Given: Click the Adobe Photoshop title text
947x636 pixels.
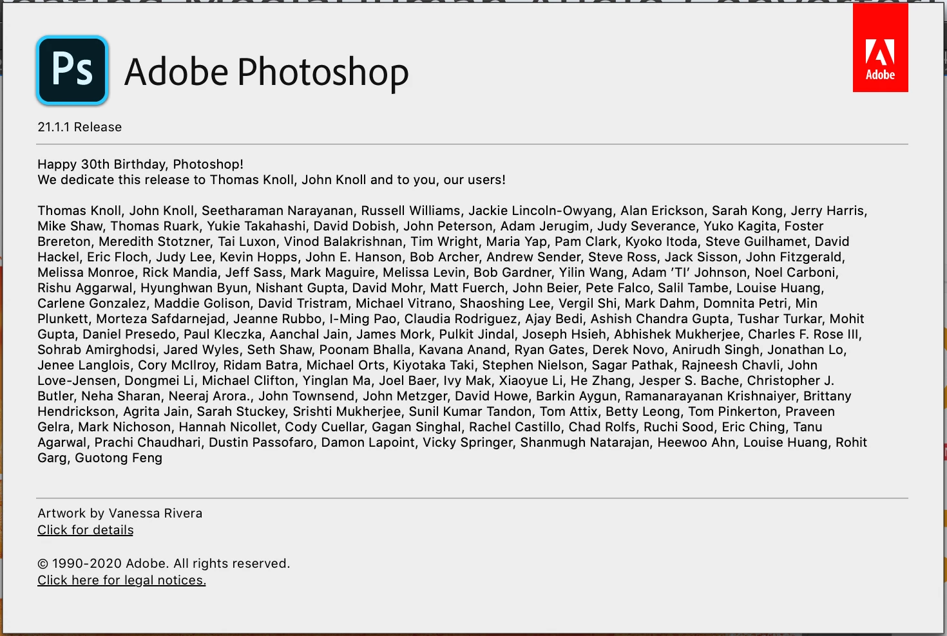Looking at the screenshot, I should pos(267,72).
